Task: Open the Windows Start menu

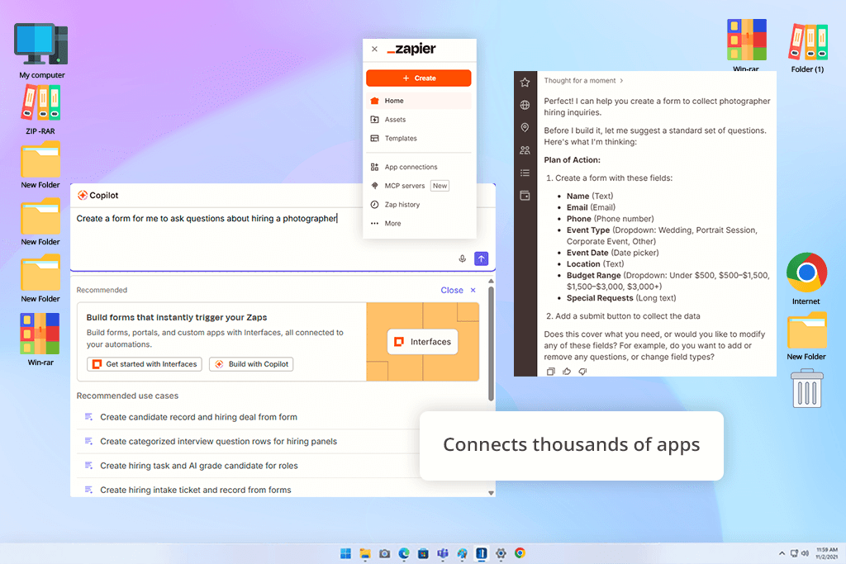Action: tap(346, 553)
